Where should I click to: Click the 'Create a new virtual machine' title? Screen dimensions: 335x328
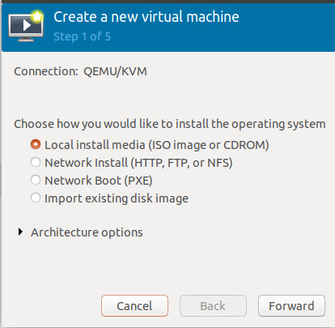tap(146, 17)
